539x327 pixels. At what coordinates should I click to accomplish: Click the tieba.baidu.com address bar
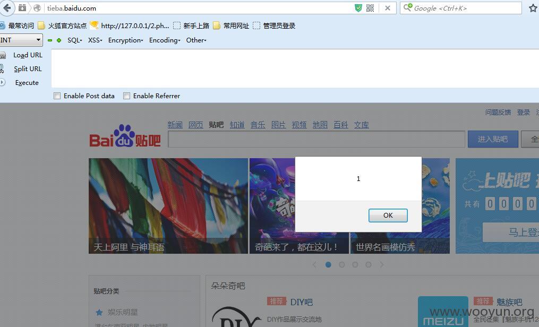[199, 8]
